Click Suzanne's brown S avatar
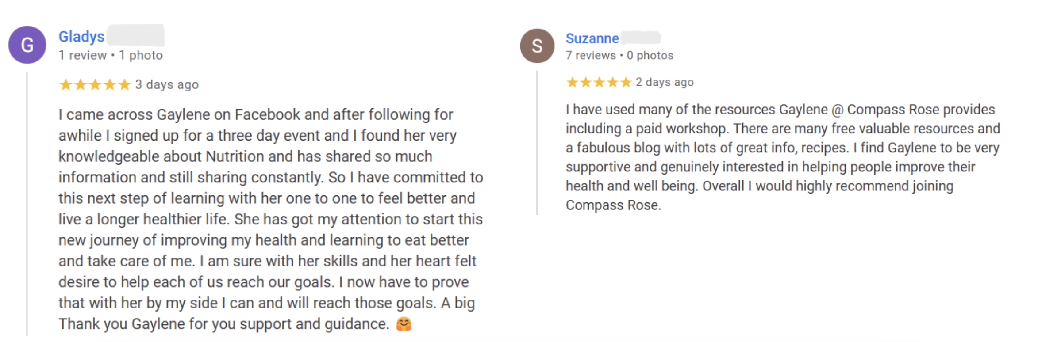Screen dimensions: 1038x342 click(x=537, y=46)
